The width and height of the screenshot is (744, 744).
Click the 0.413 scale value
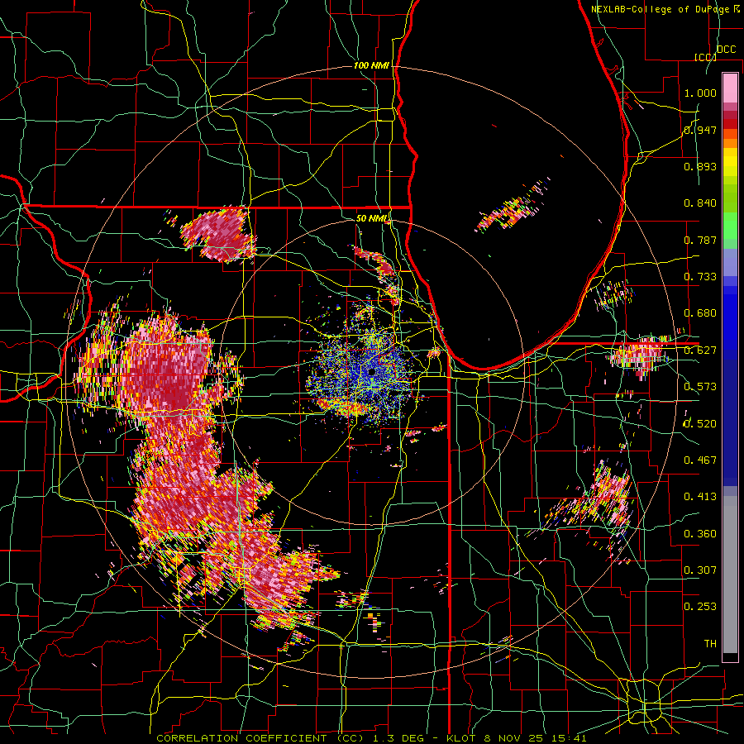click(700, 497)
